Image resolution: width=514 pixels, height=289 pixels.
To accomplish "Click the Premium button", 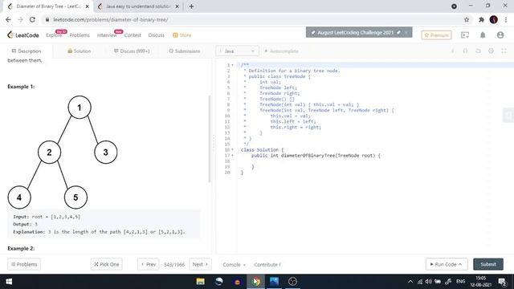I will [436, 35].
